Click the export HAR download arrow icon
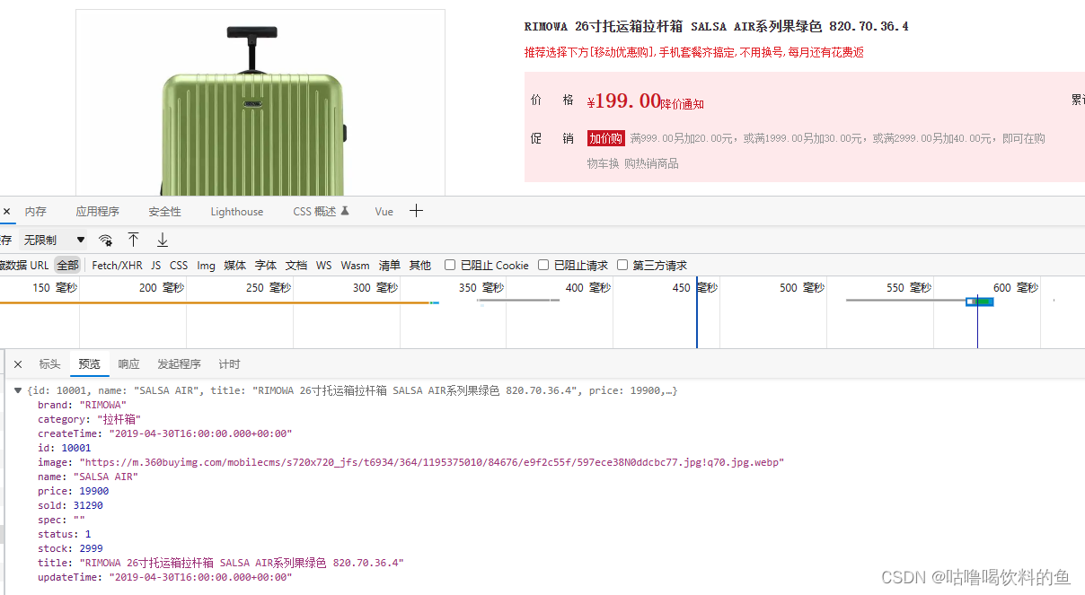 [x=163, y=240]
